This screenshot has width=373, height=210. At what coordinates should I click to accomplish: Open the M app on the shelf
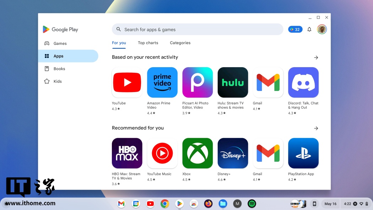[237, 204]
